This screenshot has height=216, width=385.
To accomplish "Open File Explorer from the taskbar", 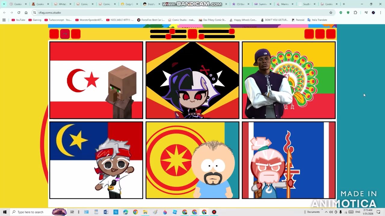I will click(145, 212).
